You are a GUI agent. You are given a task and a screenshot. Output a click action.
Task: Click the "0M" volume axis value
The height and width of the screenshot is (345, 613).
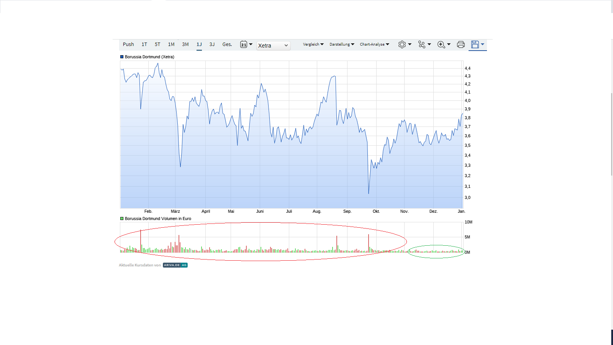click(x=467, y=252)
